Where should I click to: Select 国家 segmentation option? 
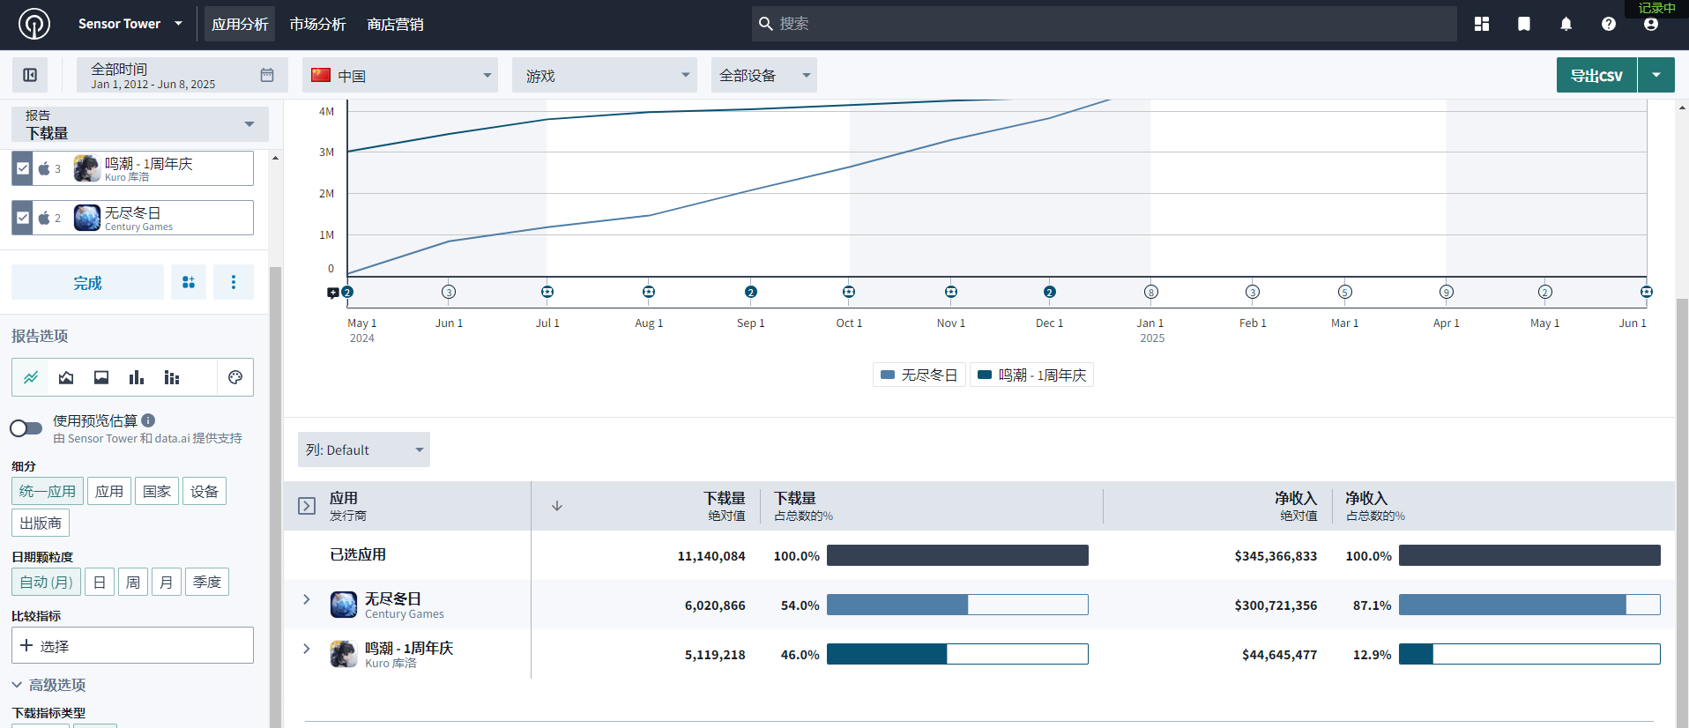157,491
